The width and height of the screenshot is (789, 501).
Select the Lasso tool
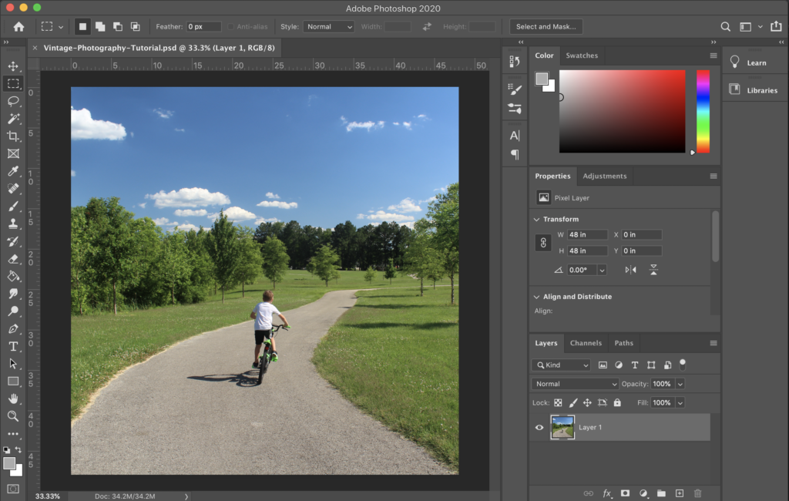coord(13,101)
